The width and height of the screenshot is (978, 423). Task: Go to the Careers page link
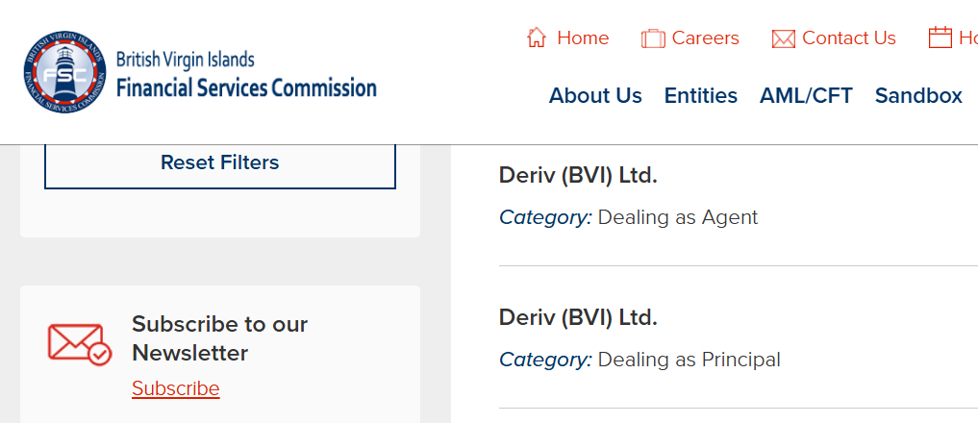[x=705, y=37]
